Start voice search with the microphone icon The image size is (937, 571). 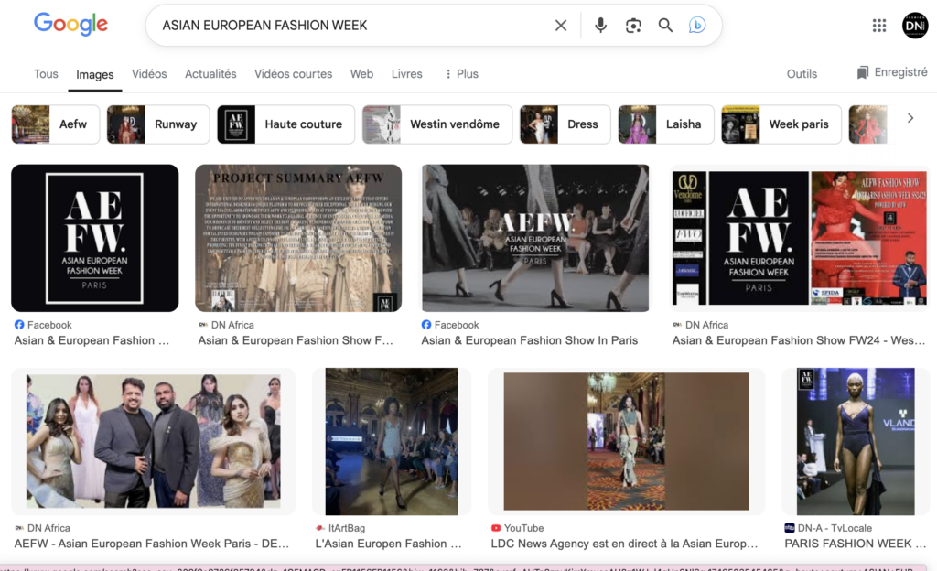pyautogui.click(x=600, y=25)
